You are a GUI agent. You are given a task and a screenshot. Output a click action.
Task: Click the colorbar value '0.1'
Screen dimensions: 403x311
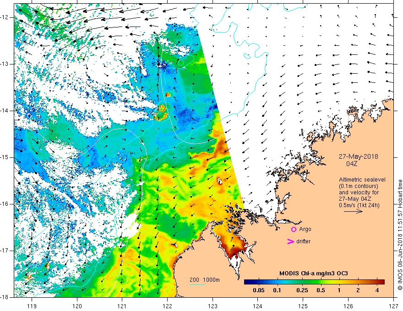(277, 290)
